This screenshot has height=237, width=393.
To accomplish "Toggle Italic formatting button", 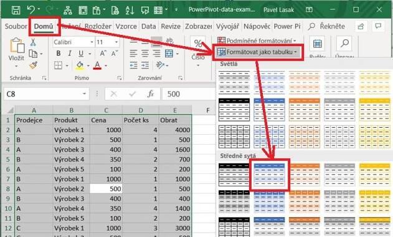I will pos(70,53).
